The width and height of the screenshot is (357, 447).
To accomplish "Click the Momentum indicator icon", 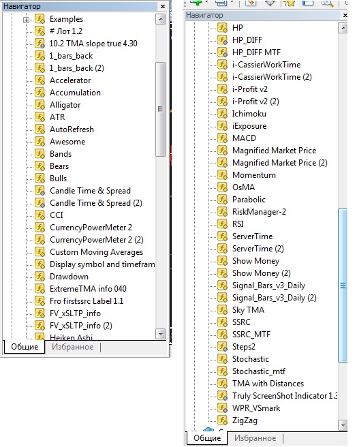I will (222, 174).
